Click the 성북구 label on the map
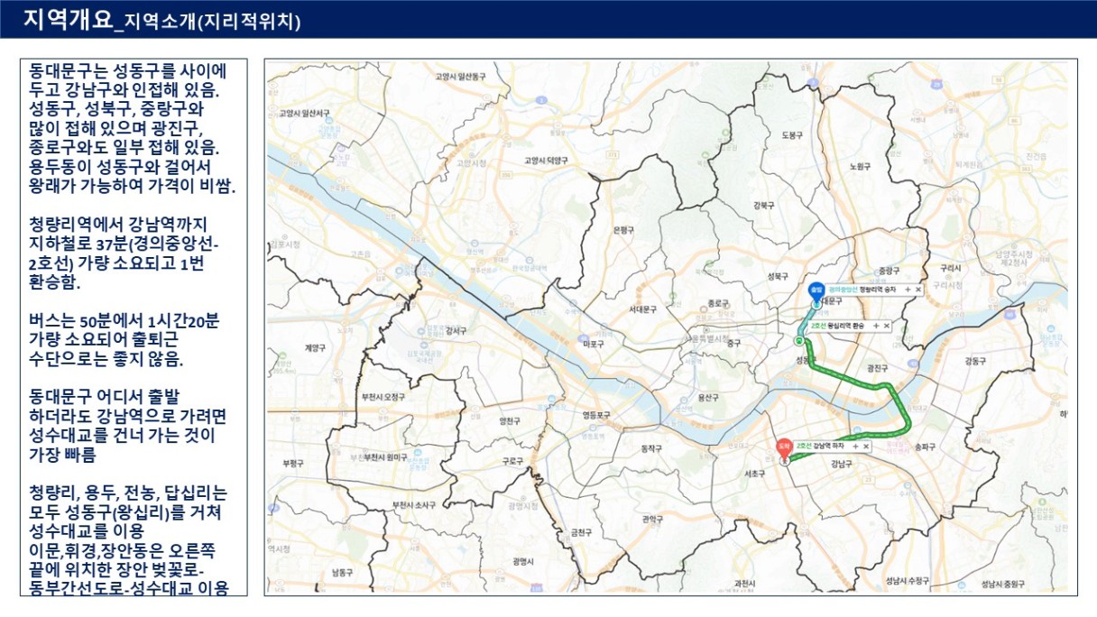1097x617 pixels. [x=778, y=276]
